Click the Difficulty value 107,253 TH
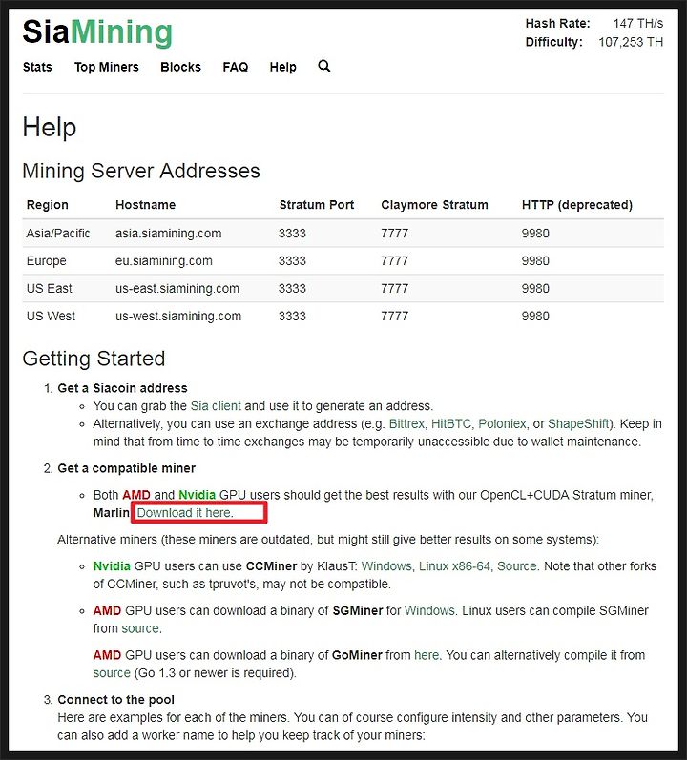Screen dimensions: 687x760 coord(631,42)
